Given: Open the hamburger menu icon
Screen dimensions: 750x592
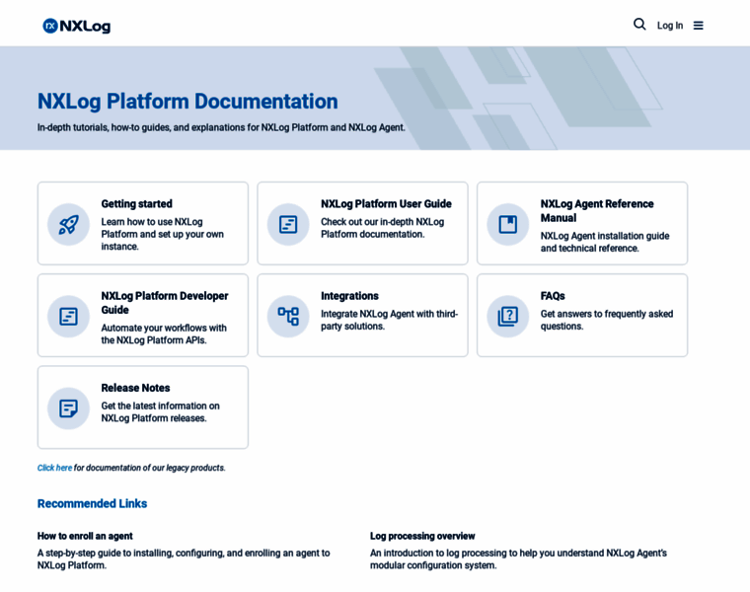Looking at the screenshot, I should coord(699,26).
